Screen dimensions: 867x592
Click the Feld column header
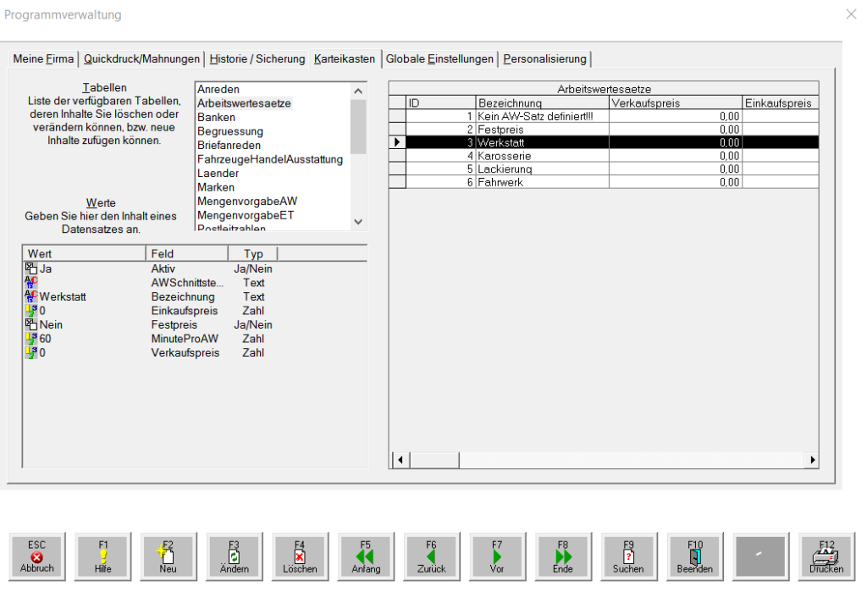[x=187, y=253]
